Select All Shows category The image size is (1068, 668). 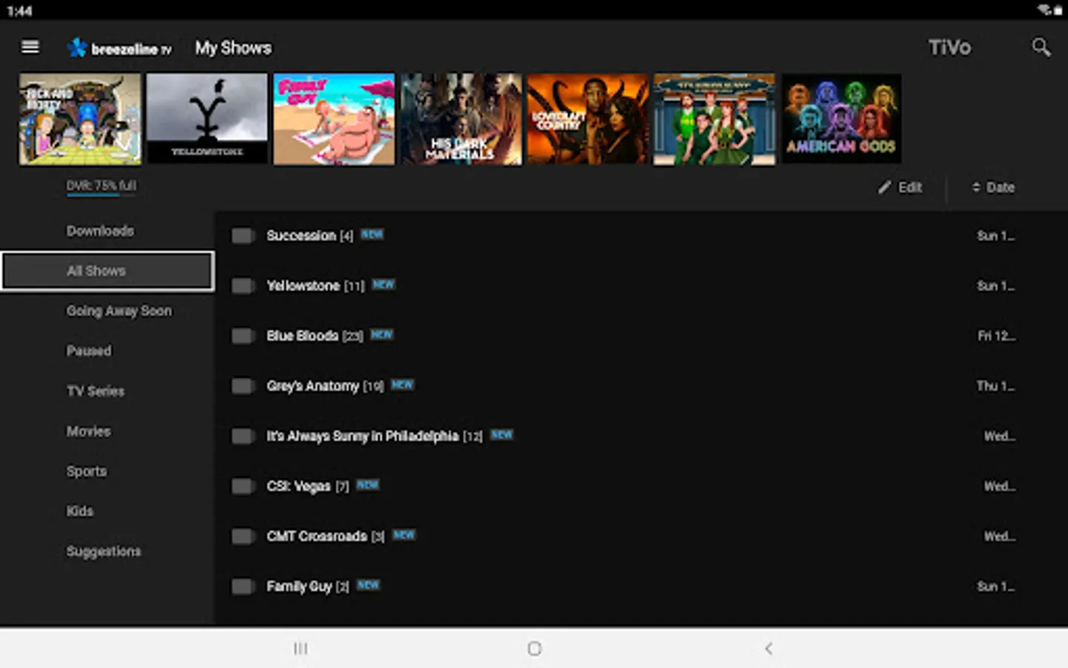108,271
